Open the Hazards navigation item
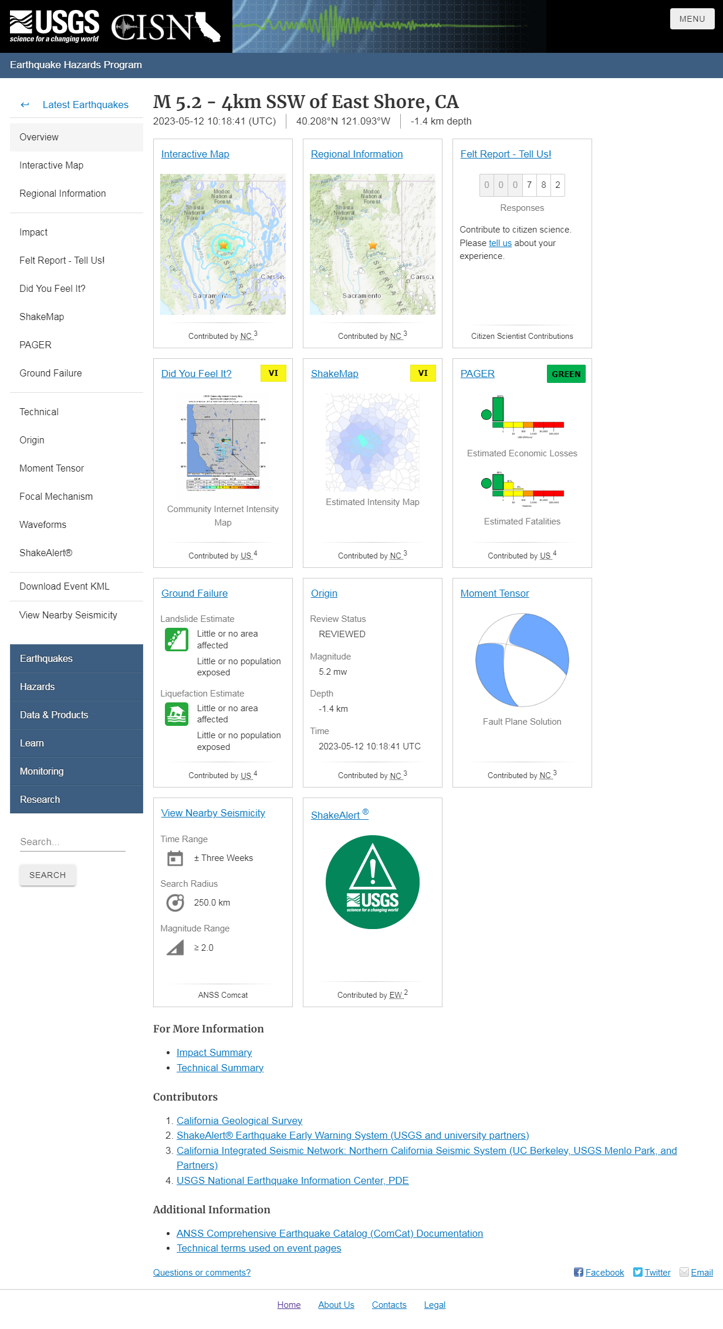Image resolution: width=723 pixels, height=1329 pixels. [x=76, y=687]
